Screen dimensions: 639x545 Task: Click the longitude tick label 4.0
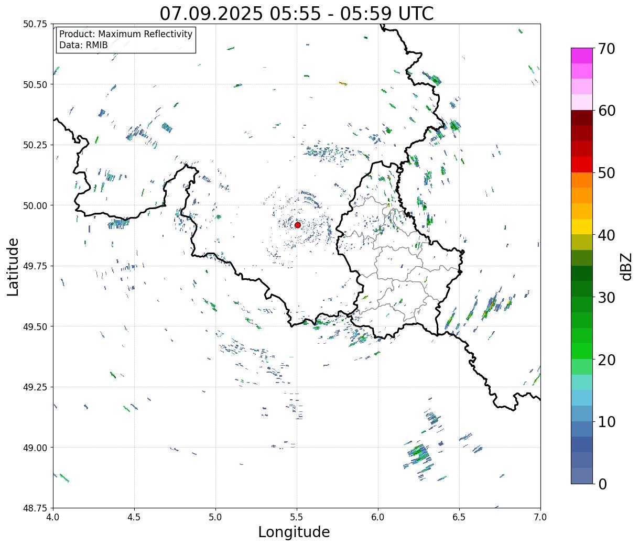click(x=53, y=517)
